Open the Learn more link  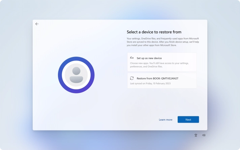[x=166, y=120]
